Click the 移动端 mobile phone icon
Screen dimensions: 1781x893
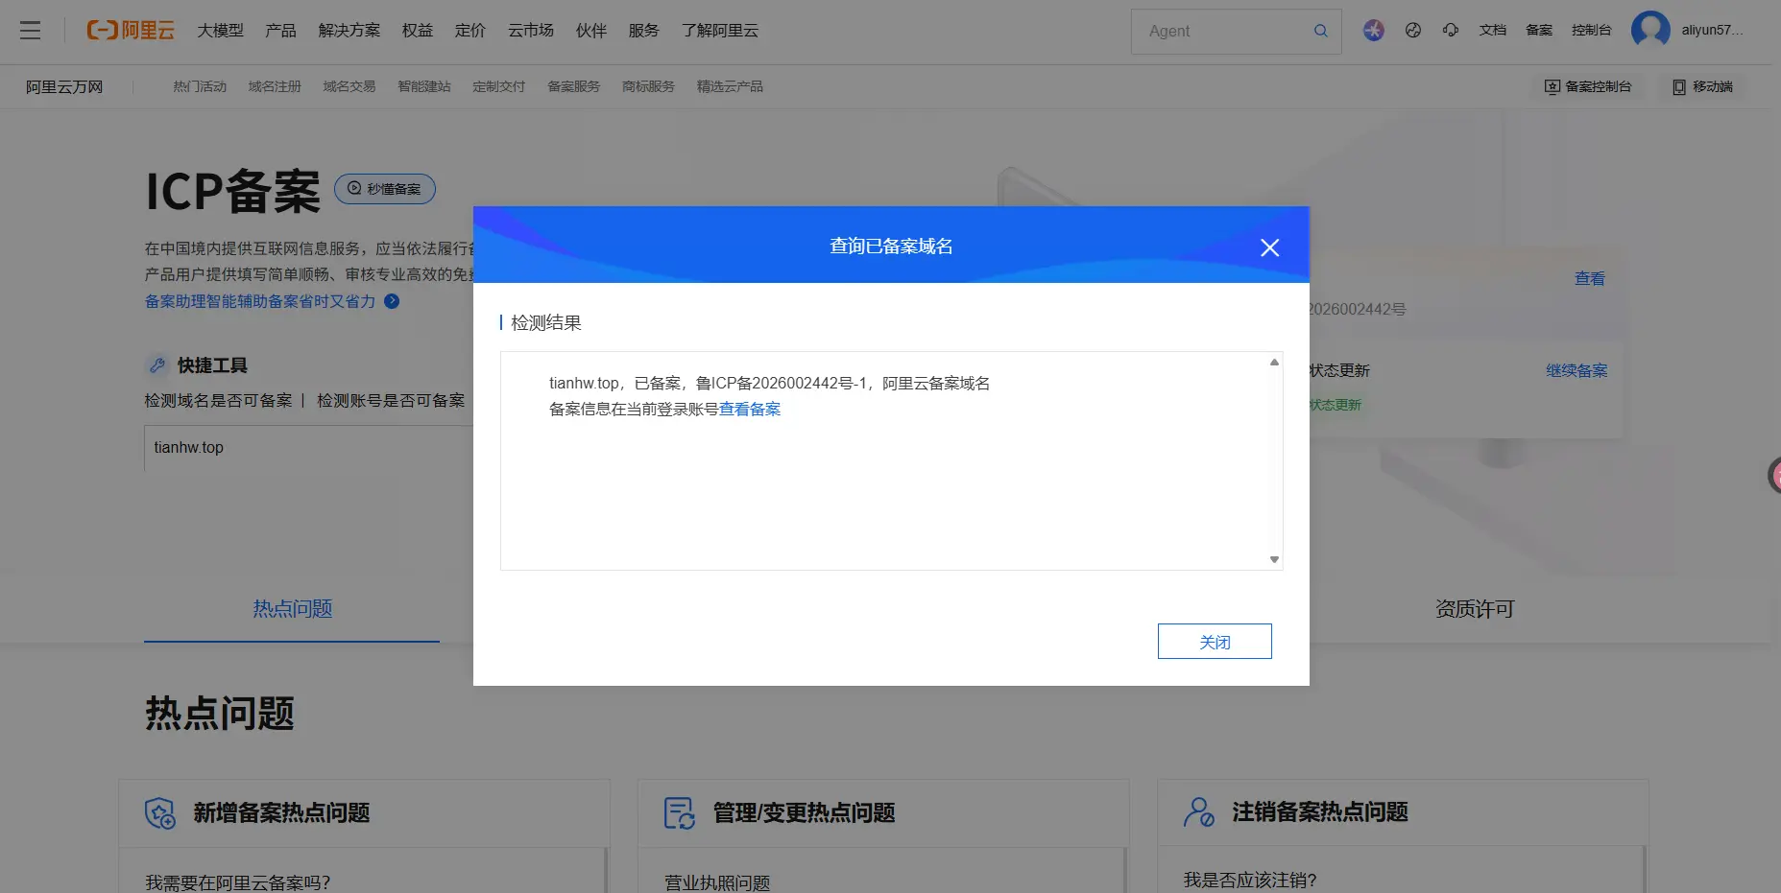click(x=1679, y=86)
